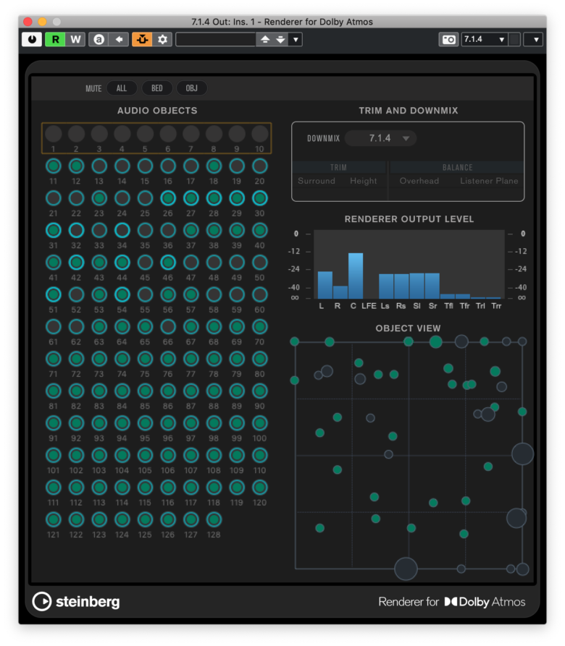Click audio object 45 indicator

pyautogui.click(x=145, y=263)
